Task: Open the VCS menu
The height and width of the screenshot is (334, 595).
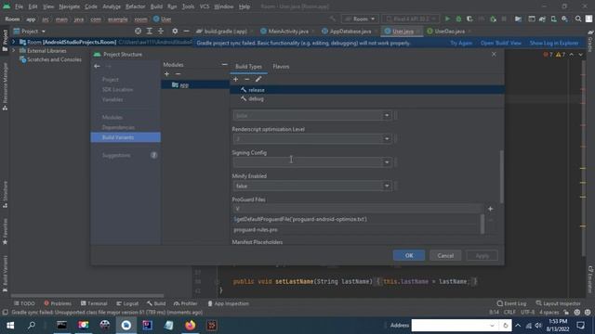Action: tap(205, 6)
